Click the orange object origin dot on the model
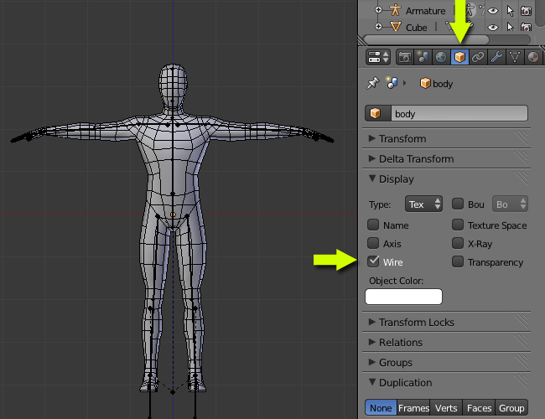 point(173,215)
